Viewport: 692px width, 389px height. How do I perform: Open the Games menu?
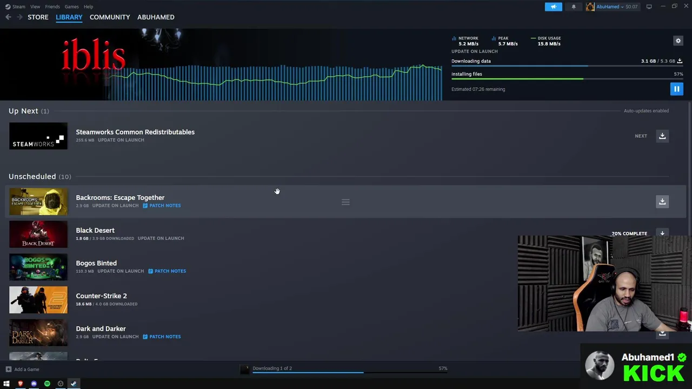71,6
